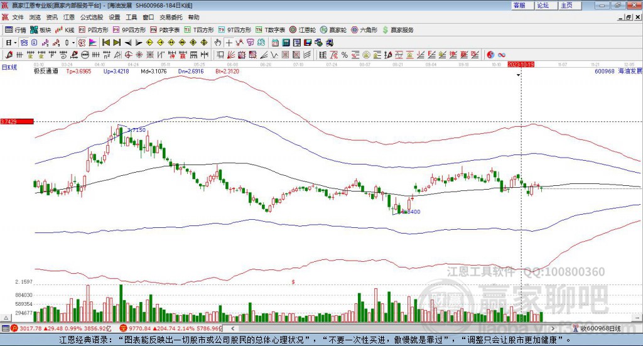Click the Bt=2.3120 indicator value

click(x=227, y=72)
